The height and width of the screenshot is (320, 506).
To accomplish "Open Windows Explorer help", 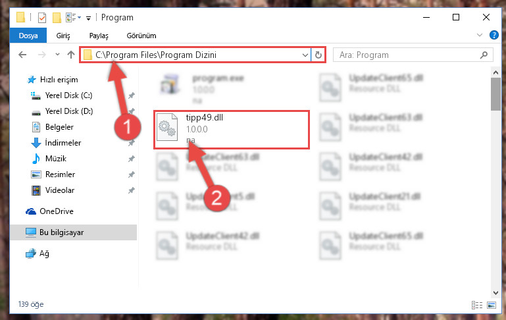I will [493, 35].
